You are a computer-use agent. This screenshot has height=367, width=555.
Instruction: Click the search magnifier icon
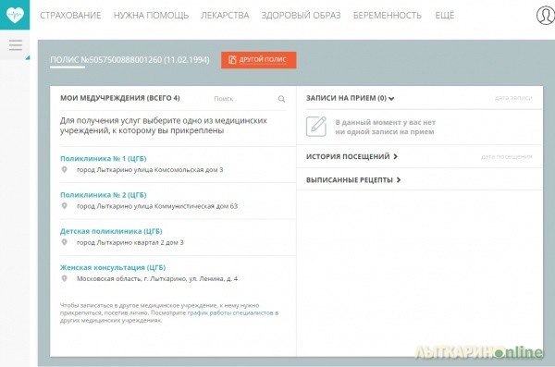[x=281, y=99]
